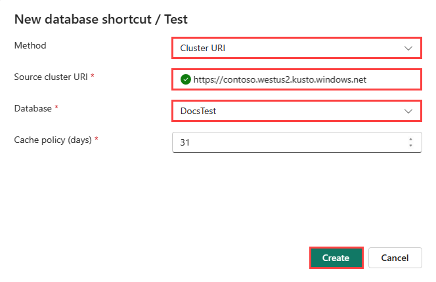Increase cache policy days with up arrow
436x282 pixels.
pyautogui.click(x=410, y=139)
